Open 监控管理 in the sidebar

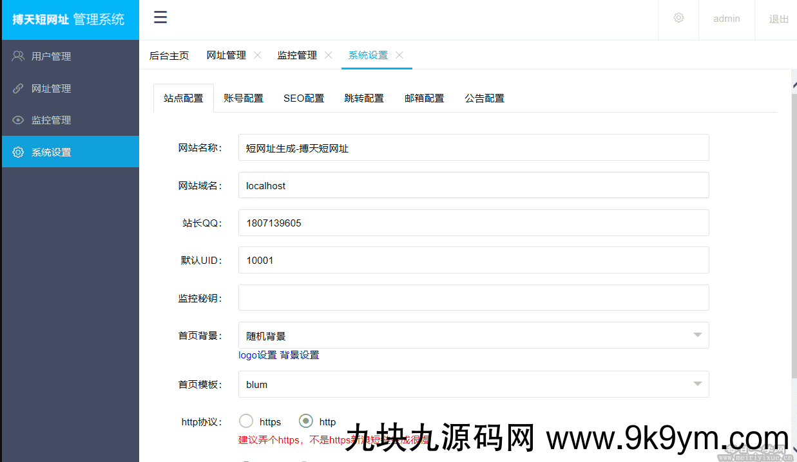(70, 120)
